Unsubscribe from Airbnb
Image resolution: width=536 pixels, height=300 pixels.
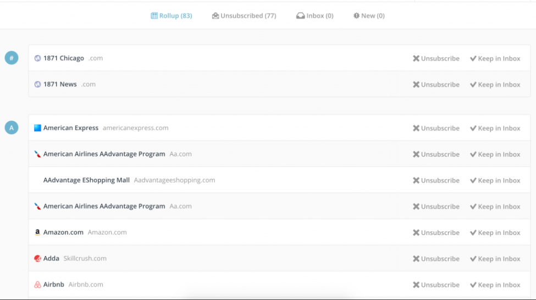[436, 285]
